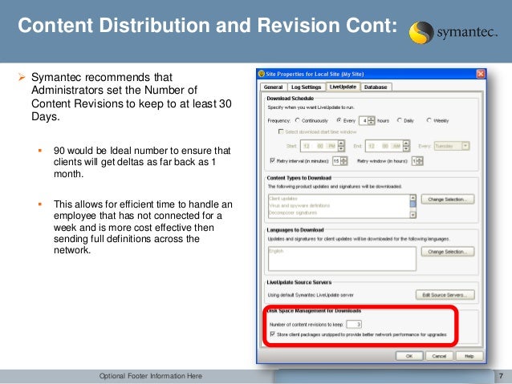512x384 pixels.
Task: Click the Start time field
Action: pyautogui.click(x=319, y=146)
